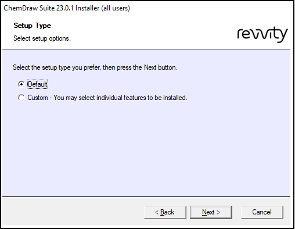The width and height of the screenshot is (295, 229).
Task: Go back with the Back button
Action: coord(165,212)
